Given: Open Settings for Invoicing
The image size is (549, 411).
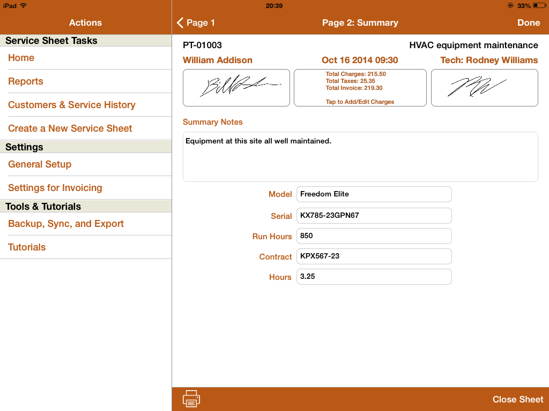Looking at the screenshot, I should [55, 188].
